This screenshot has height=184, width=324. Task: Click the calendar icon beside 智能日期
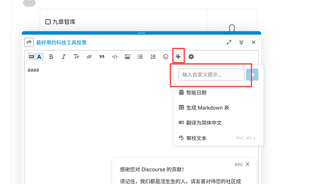tap(181, 93)
